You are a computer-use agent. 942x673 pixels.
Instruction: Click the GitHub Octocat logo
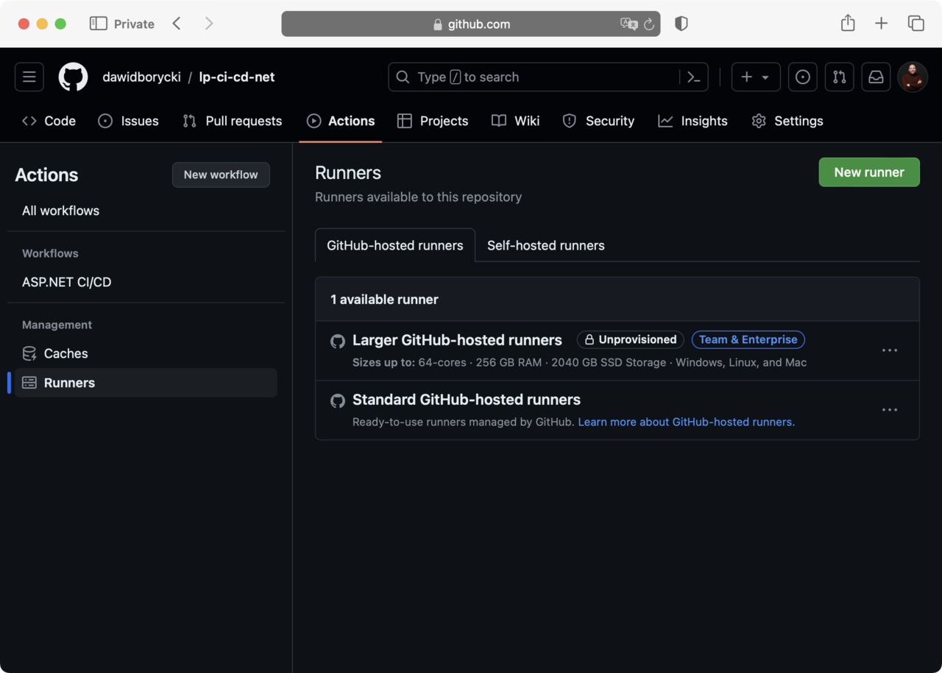pos(74,77)
